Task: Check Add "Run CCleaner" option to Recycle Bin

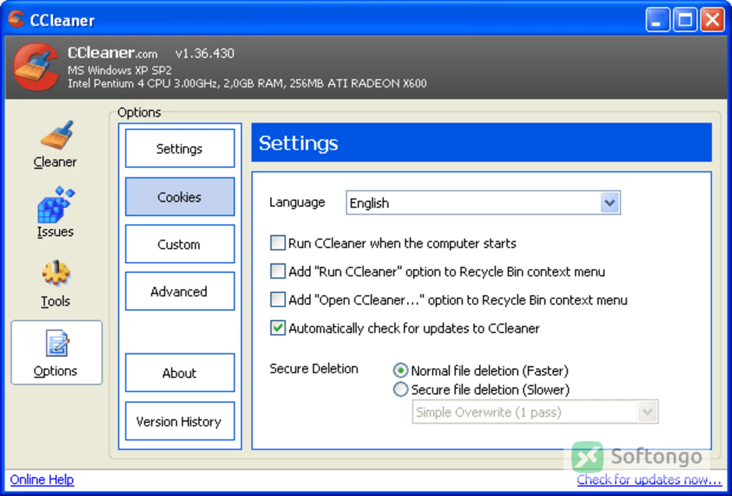Action: pos(278,271)
